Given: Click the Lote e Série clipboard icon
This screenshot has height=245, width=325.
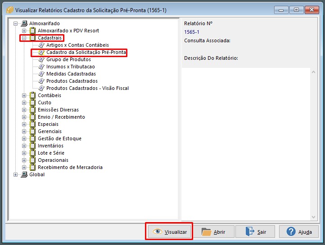Looking at the screenshot, I should 32,153.
